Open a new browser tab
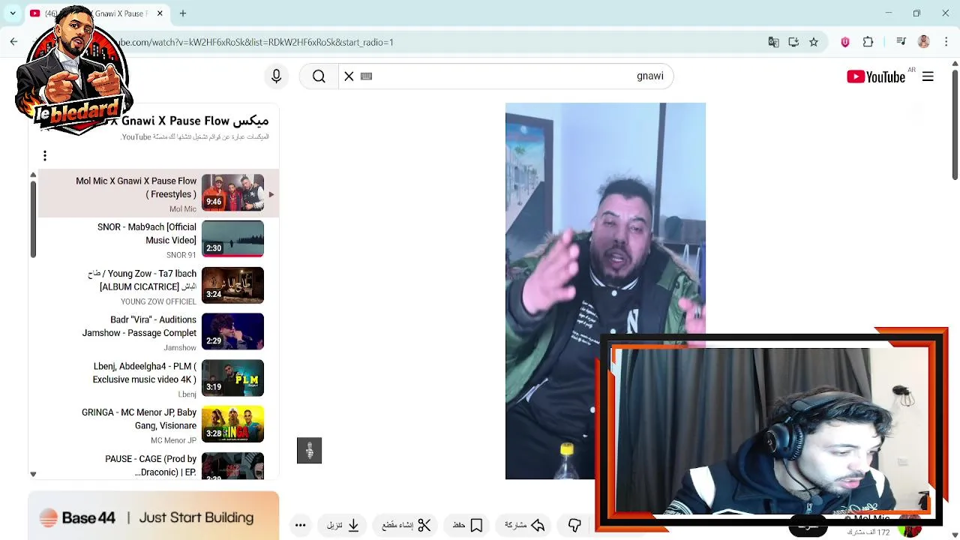The width and height of the screenshot is (960, 540). tap(183, 13)
